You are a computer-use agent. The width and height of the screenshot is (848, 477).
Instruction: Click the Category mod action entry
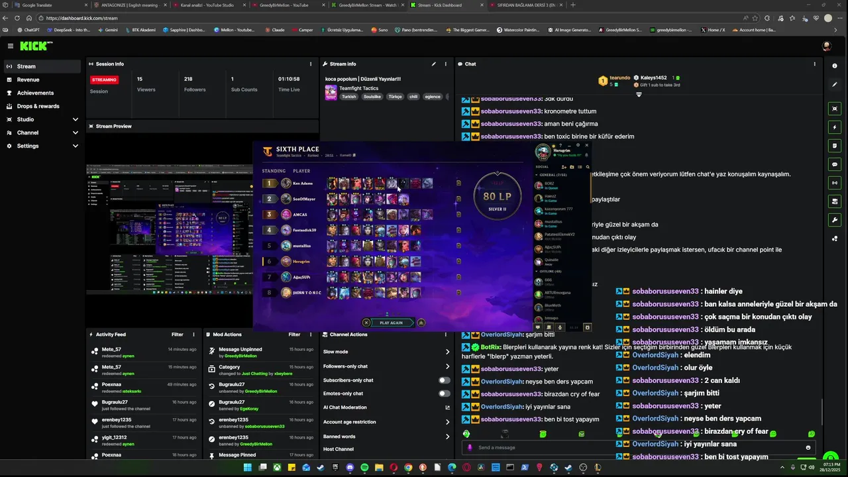[x=262, y=370]
